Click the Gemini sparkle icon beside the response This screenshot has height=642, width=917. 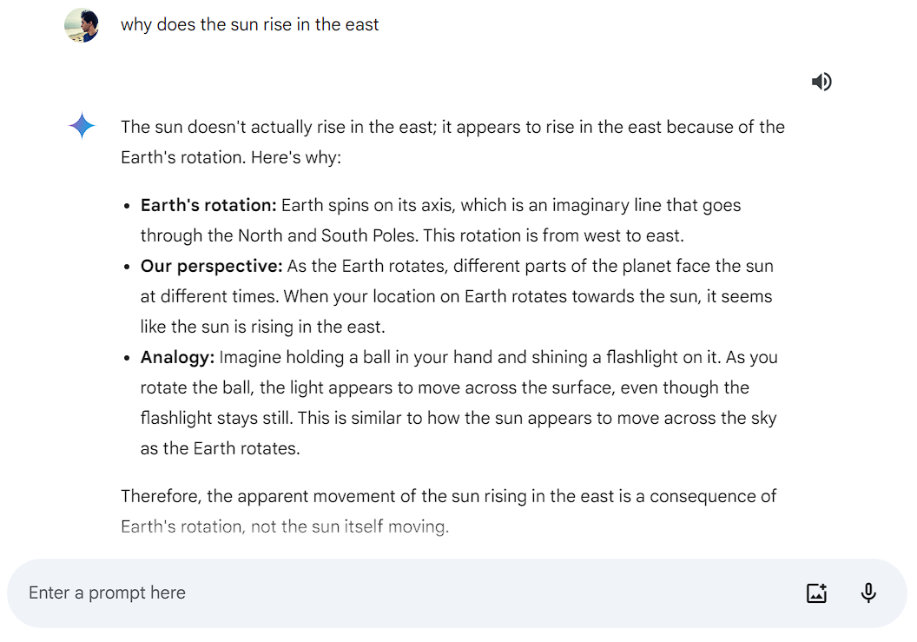pos(82,126)
